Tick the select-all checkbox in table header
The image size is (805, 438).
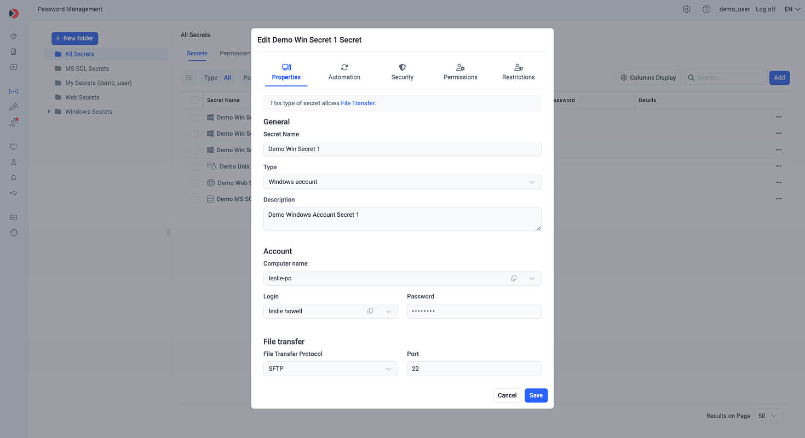195,100
